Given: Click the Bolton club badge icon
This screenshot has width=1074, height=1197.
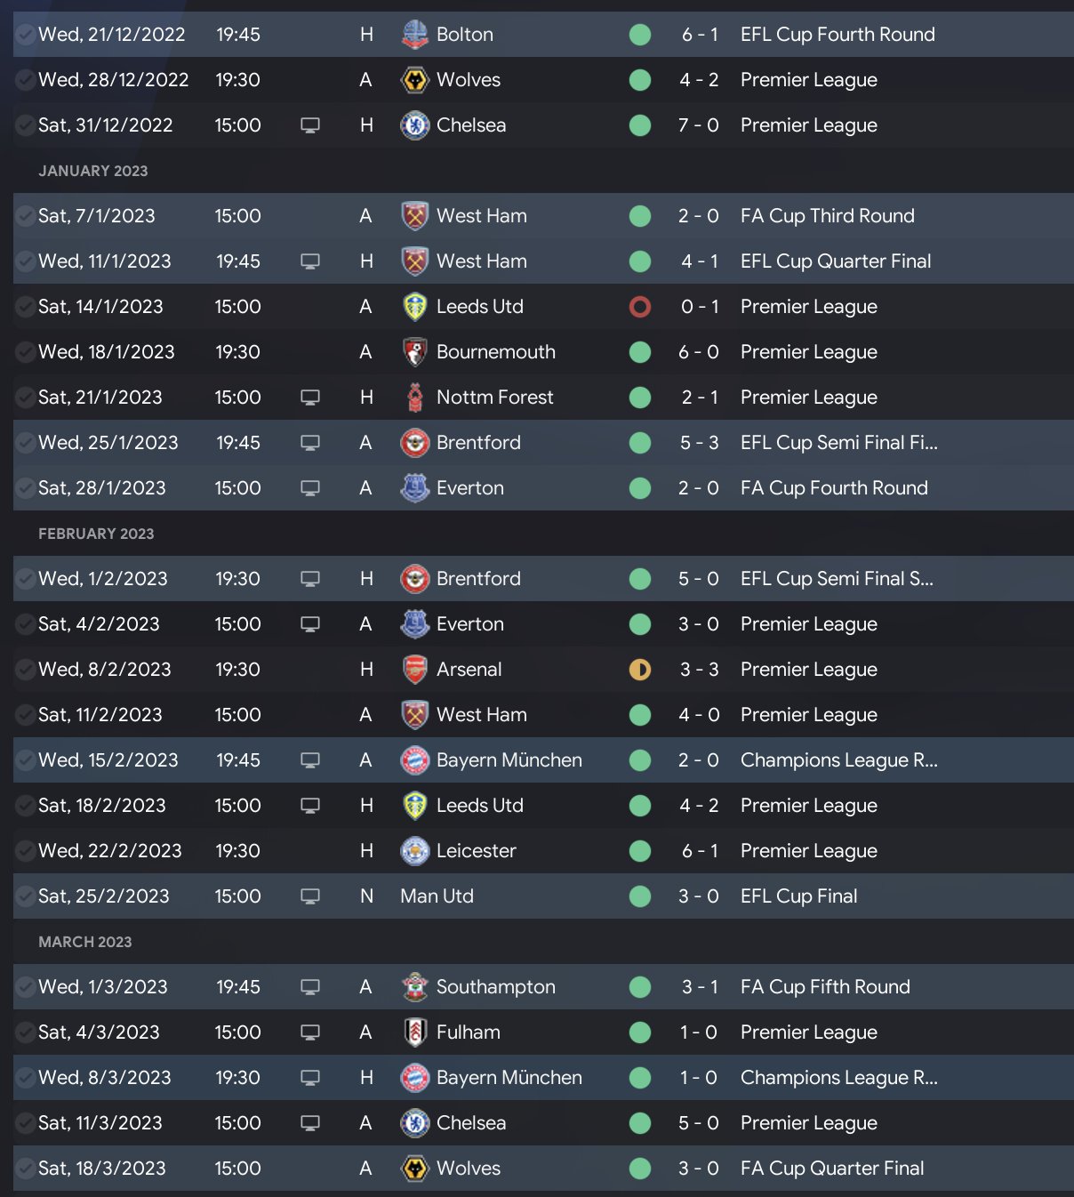Looking at the screenshot, I should tap(414, 35).
